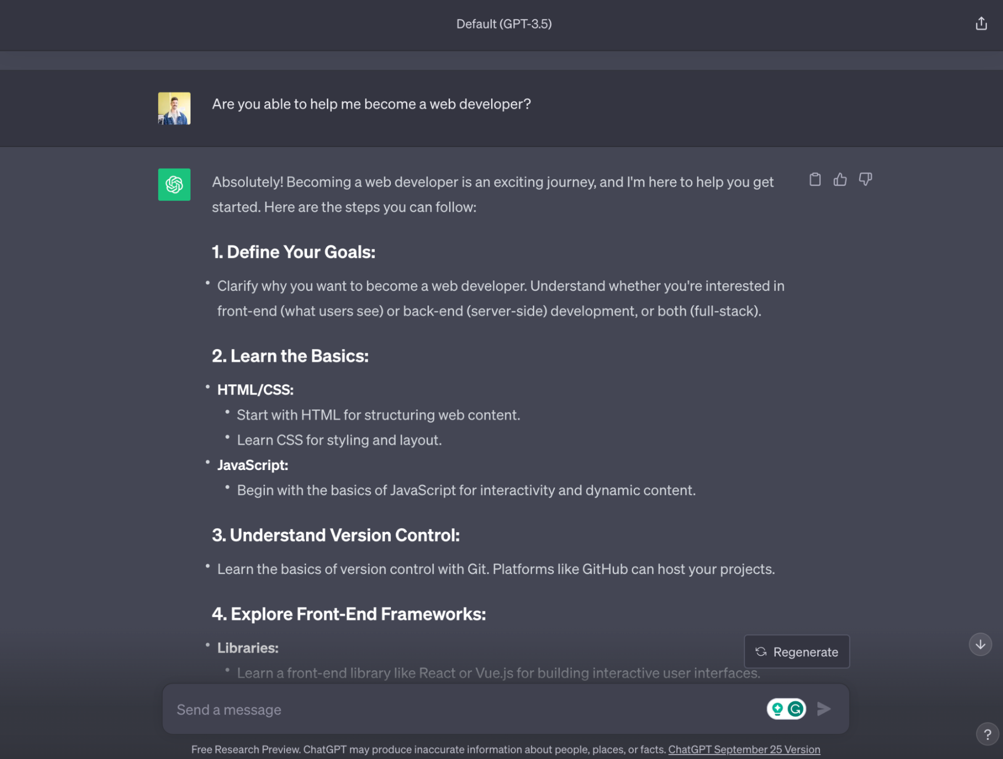The width and height of the screenshot is (1003, 759).
Task: Open the Grammarly lightbulb suggestions icon
Action: 777,708
